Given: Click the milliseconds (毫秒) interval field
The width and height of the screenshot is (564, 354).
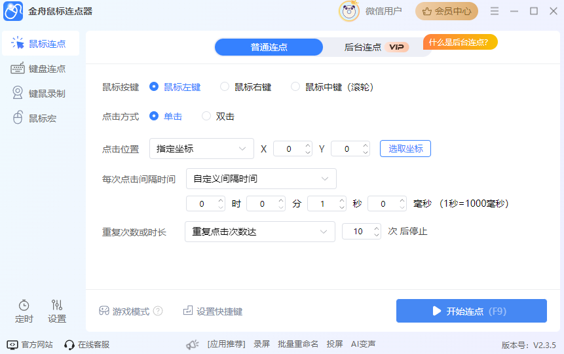Looking at the screenshot, I should tap(383, 204).
